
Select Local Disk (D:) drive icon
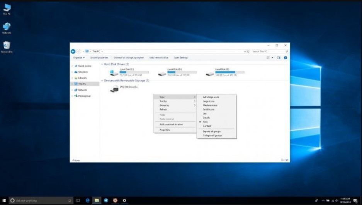pos(162,74)
